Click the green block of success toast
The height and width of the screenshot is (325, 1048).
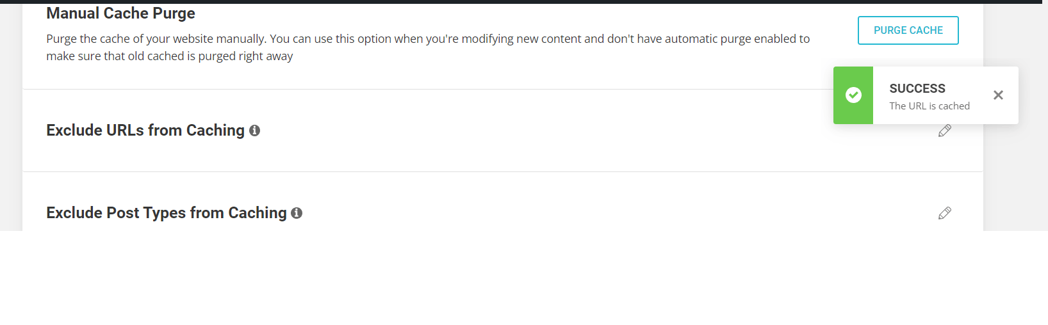853,95
